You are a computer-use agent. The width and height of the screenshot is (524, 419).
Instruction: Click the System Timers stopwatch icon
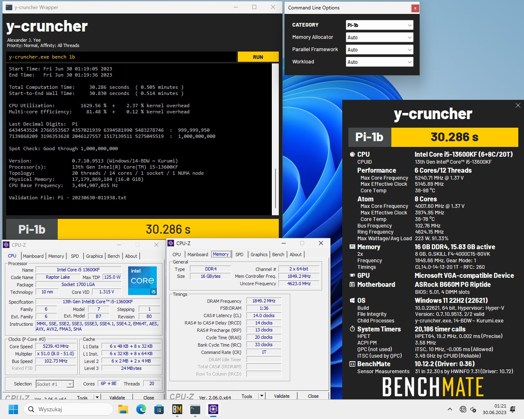352,329
